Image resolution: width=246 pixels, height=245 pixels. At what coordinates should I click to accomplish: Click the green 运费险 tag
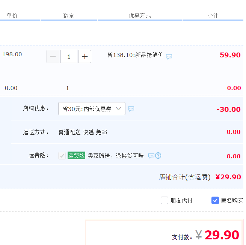pyautogui.click(x=76, y=156)
